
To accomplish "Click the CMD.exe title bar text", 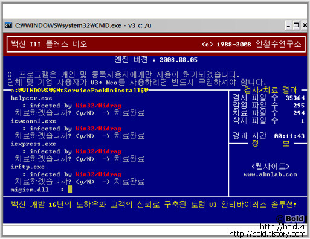I will [83, 25].
